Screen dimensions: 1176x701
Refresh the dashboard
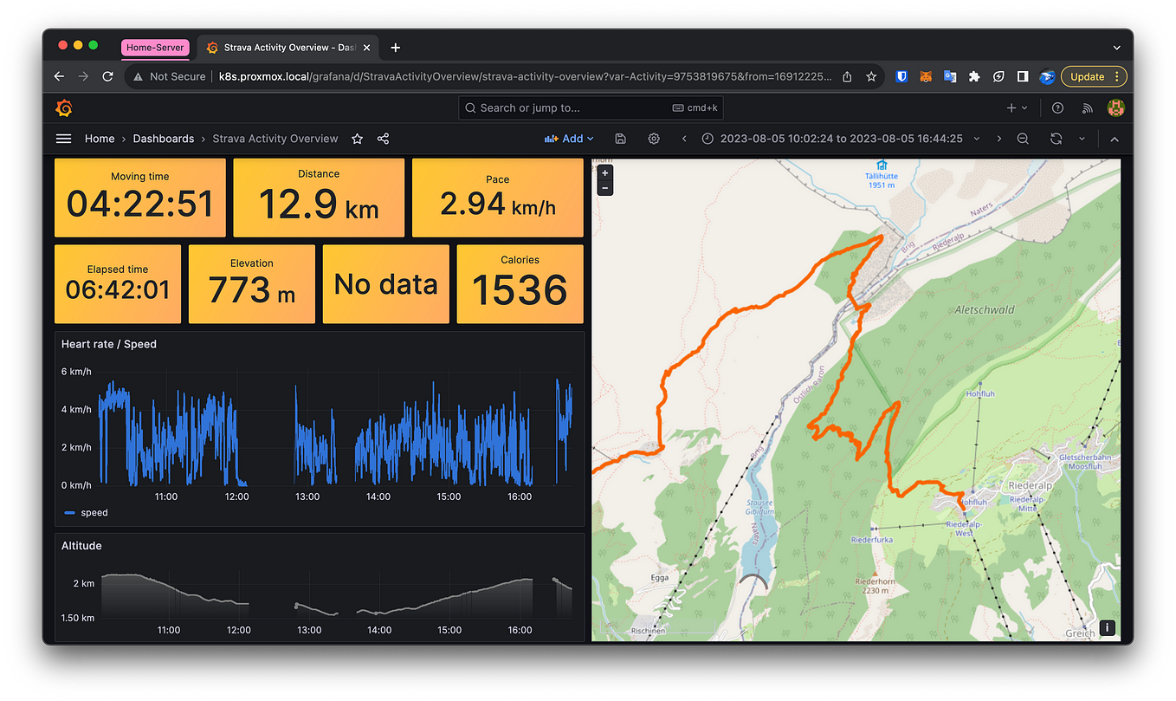coord(1056,139)
